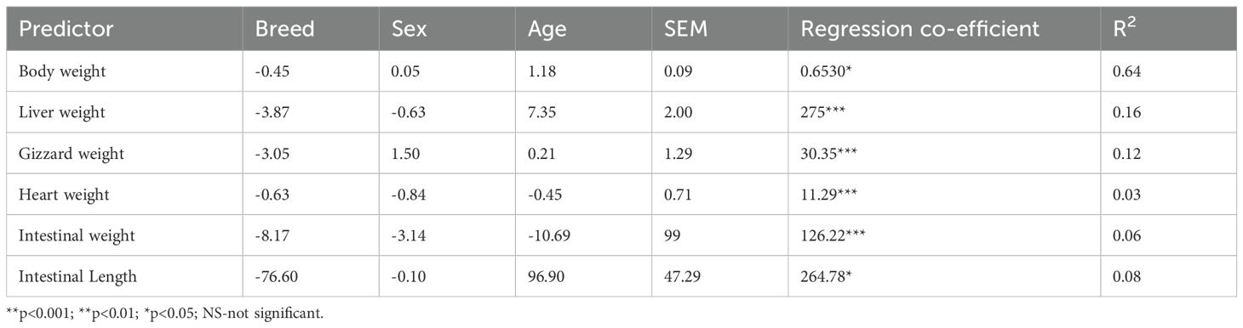Click the Liver weight row label

pos(61,113)
